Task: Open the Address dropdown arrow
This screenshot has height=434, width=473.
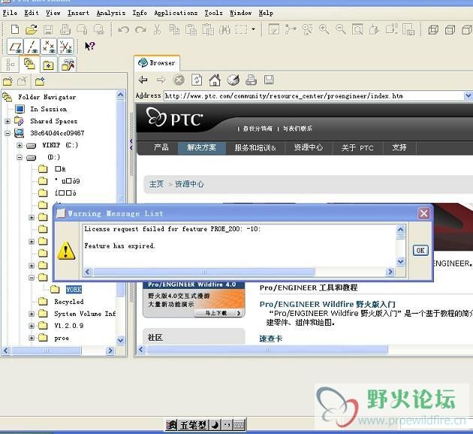Action: tap(468, 96)
